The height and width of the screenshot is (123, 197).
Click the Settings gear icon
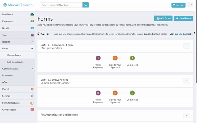click(x=32, y=96)
